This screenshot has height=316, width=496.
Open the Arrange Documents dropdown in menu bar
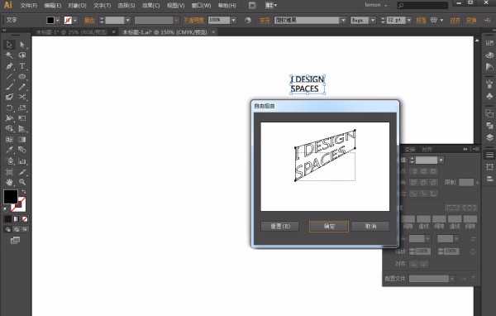(x=271, y=5)
